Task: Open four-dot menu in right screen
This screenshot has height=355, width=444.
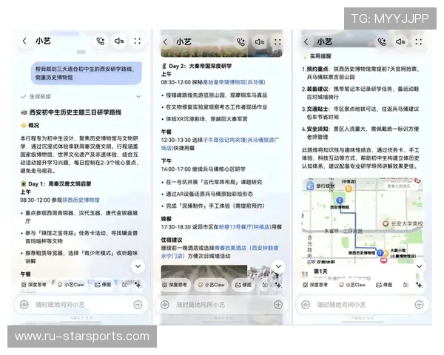Action: [419, 42]
